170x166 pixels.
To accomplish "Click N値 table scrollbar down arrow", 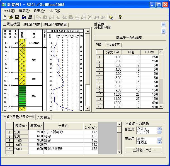I will point(161,106).
